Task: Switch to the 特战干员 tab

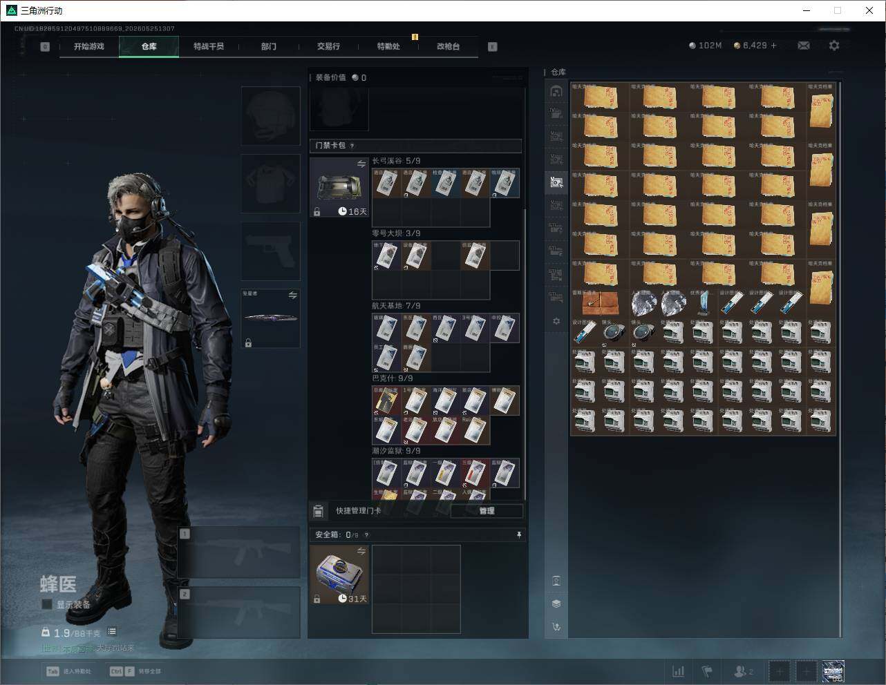Action: tap(209, 46)
